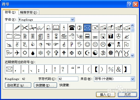Choose the bomb symbol
140x100 pixels.
(111, 44)
